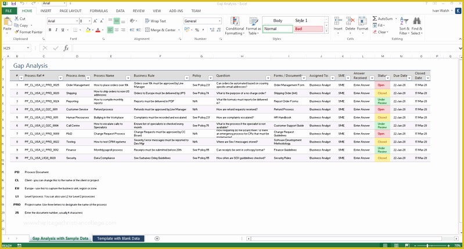The width and height of the screenshot is (464, 249).
Task: Adjust the zoom slider
Action: (x=427, y=246)
